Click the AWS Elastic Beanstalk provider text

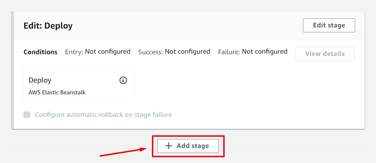57,93
